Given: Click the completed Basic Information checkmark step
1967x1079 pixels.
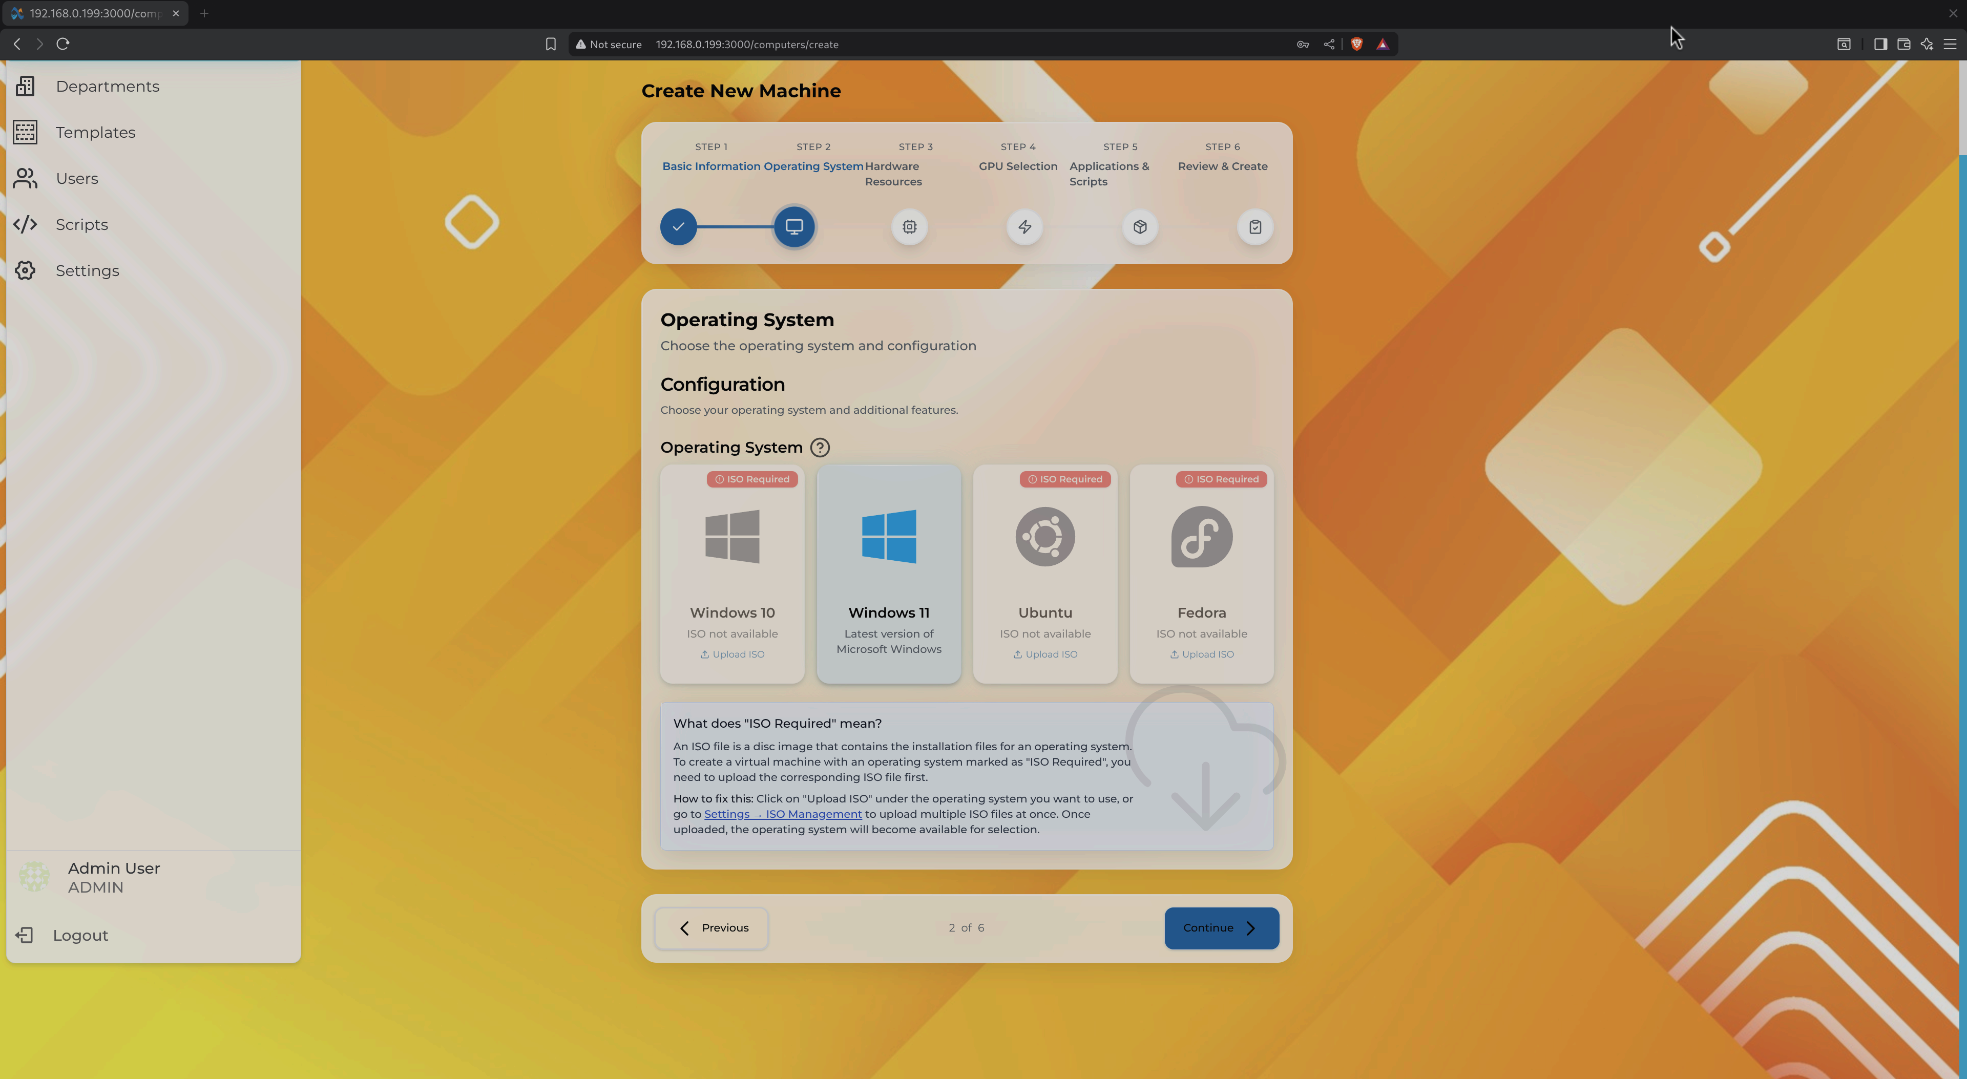Looking at the screenshot, I should (678, 227).
